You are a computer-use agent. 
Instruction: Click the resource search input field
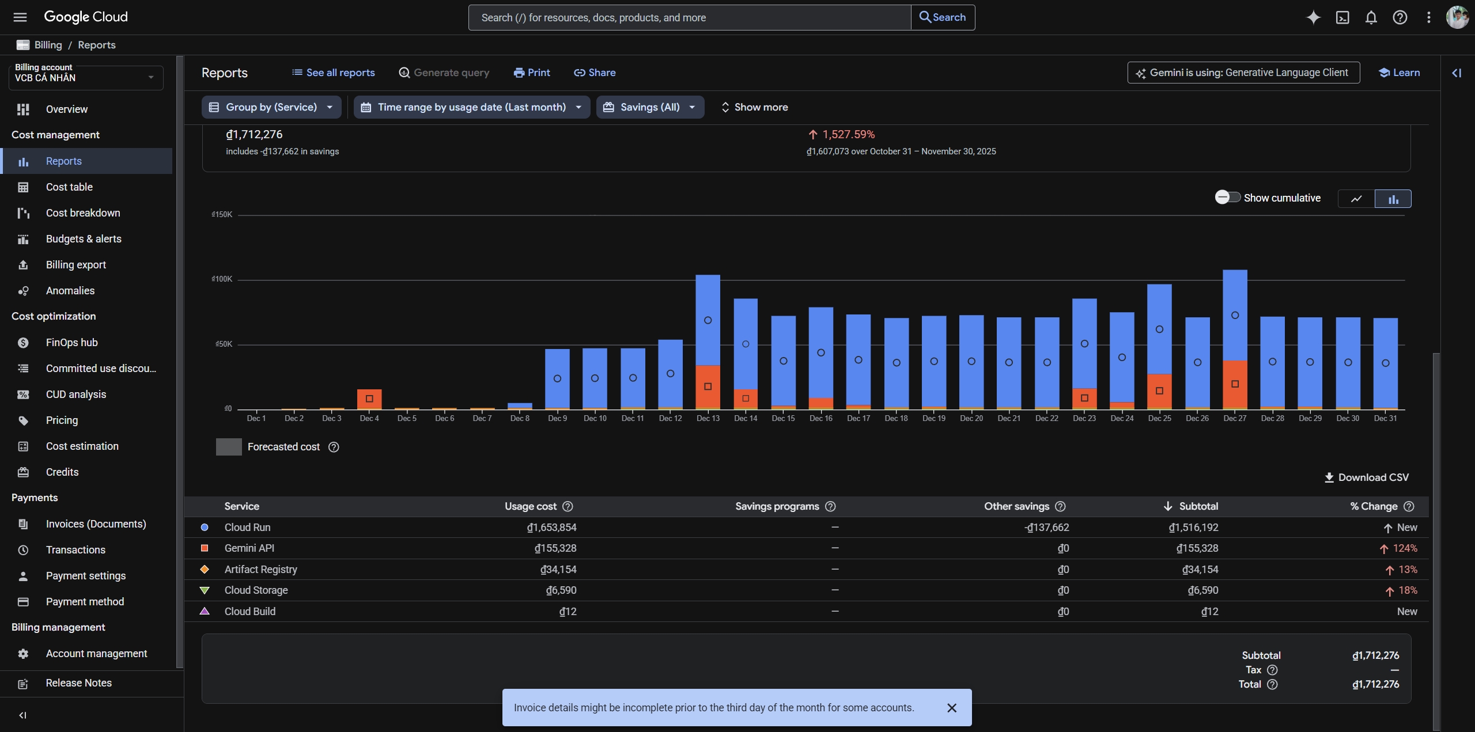(x=690, y=18)
